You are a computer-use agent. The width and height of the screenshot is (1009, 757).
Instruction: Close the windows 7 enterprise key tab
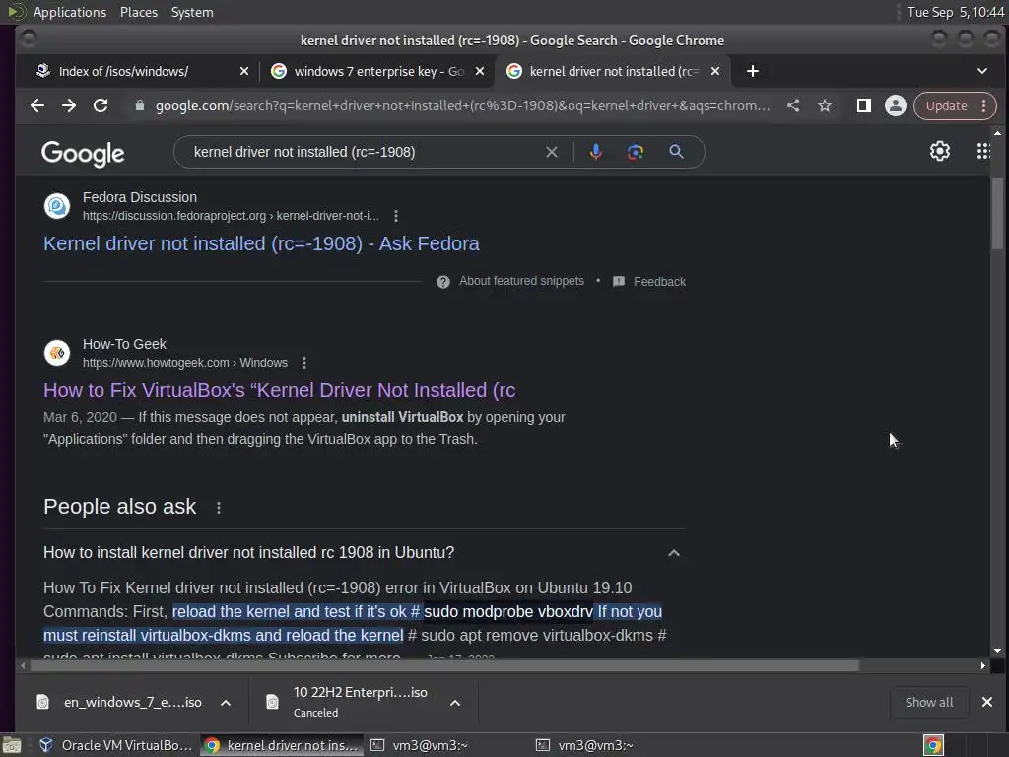(x=480, y=71)
